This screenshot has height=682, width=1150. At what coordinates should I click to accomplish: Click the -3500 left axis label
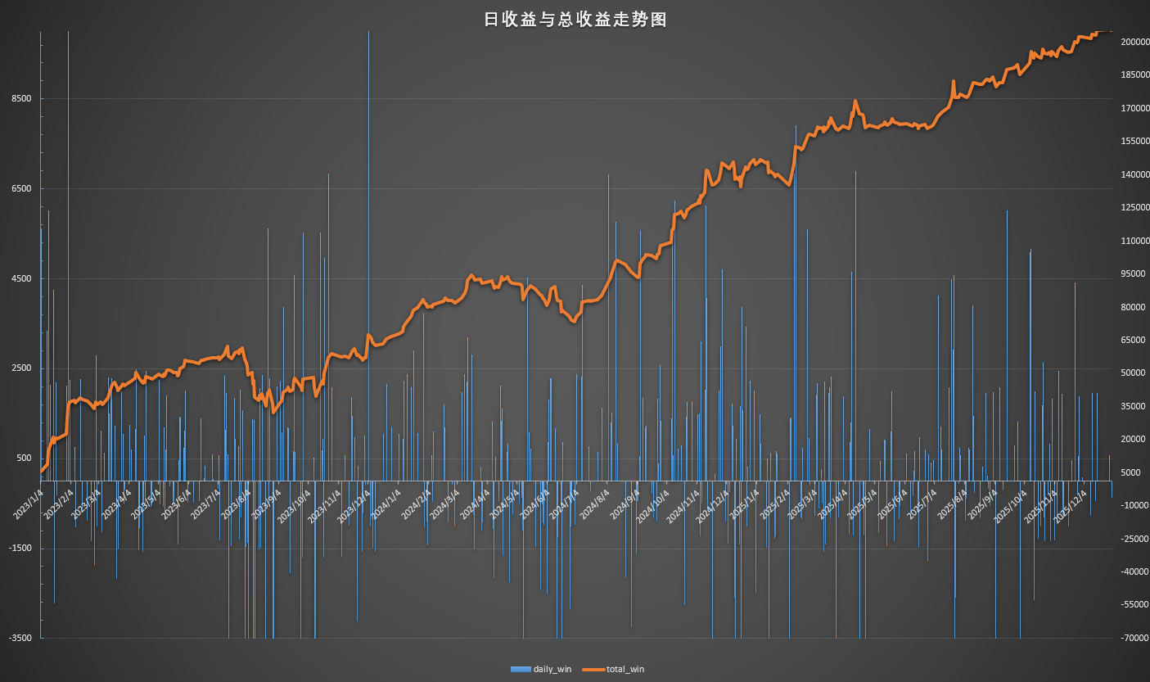pyautogui.click(x=18, y=638)
